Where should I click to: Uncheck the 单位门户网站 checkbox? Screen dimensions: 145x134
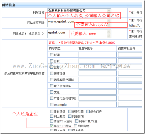pos(52,126)
